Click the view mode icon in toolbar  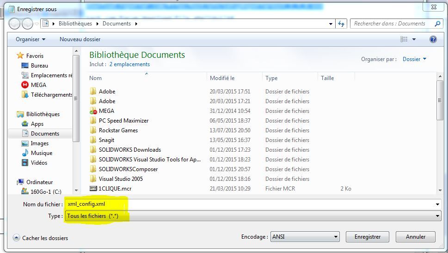tap(404, 39)
